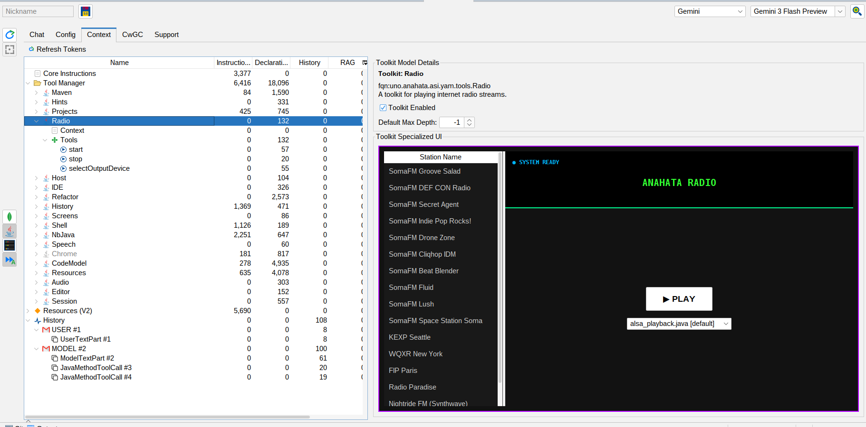This screenshot has width=866, height=427.
Task: Click the green leaf icon in sidebar
Action: point(10,217)
